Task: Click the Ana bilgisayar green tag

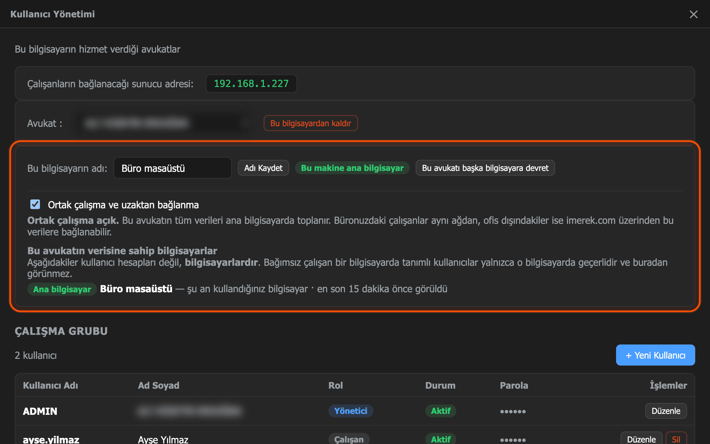Action: (62, 289)
